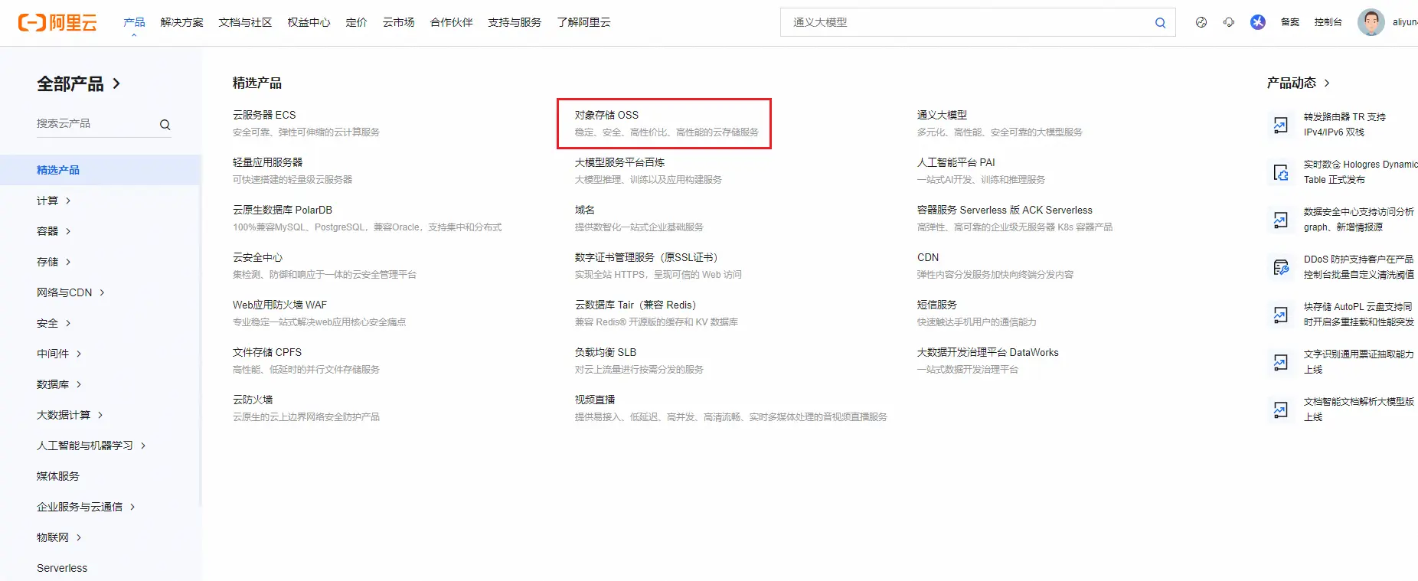
Task: Select 媒体服务 in the sidebar
Action: pyautogui.click(x=58, y=476)
